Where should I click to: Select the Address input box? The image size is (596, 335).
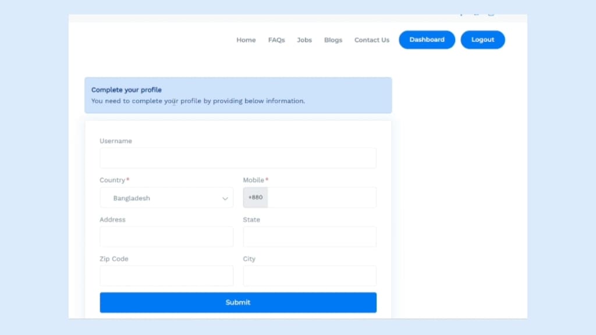(166, 237)
